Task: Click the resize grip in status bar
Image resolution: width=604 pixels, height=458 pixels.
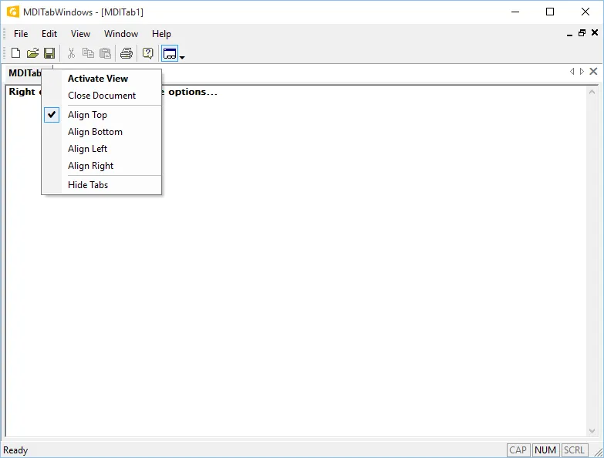Action: coord(599,453)
